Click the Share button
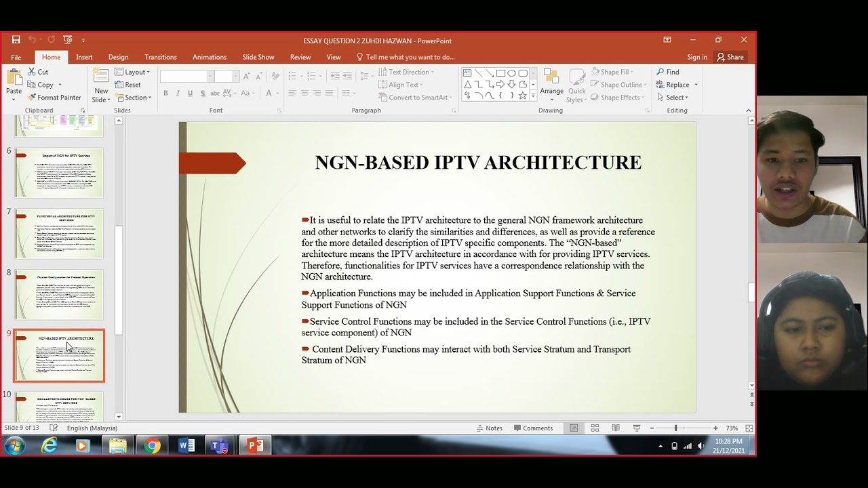 730,57
